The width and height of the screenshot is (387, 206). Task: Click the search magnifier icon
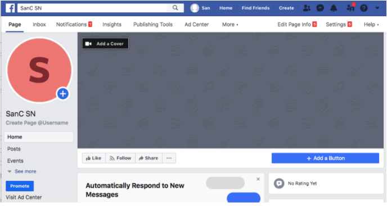click(175, 8)
